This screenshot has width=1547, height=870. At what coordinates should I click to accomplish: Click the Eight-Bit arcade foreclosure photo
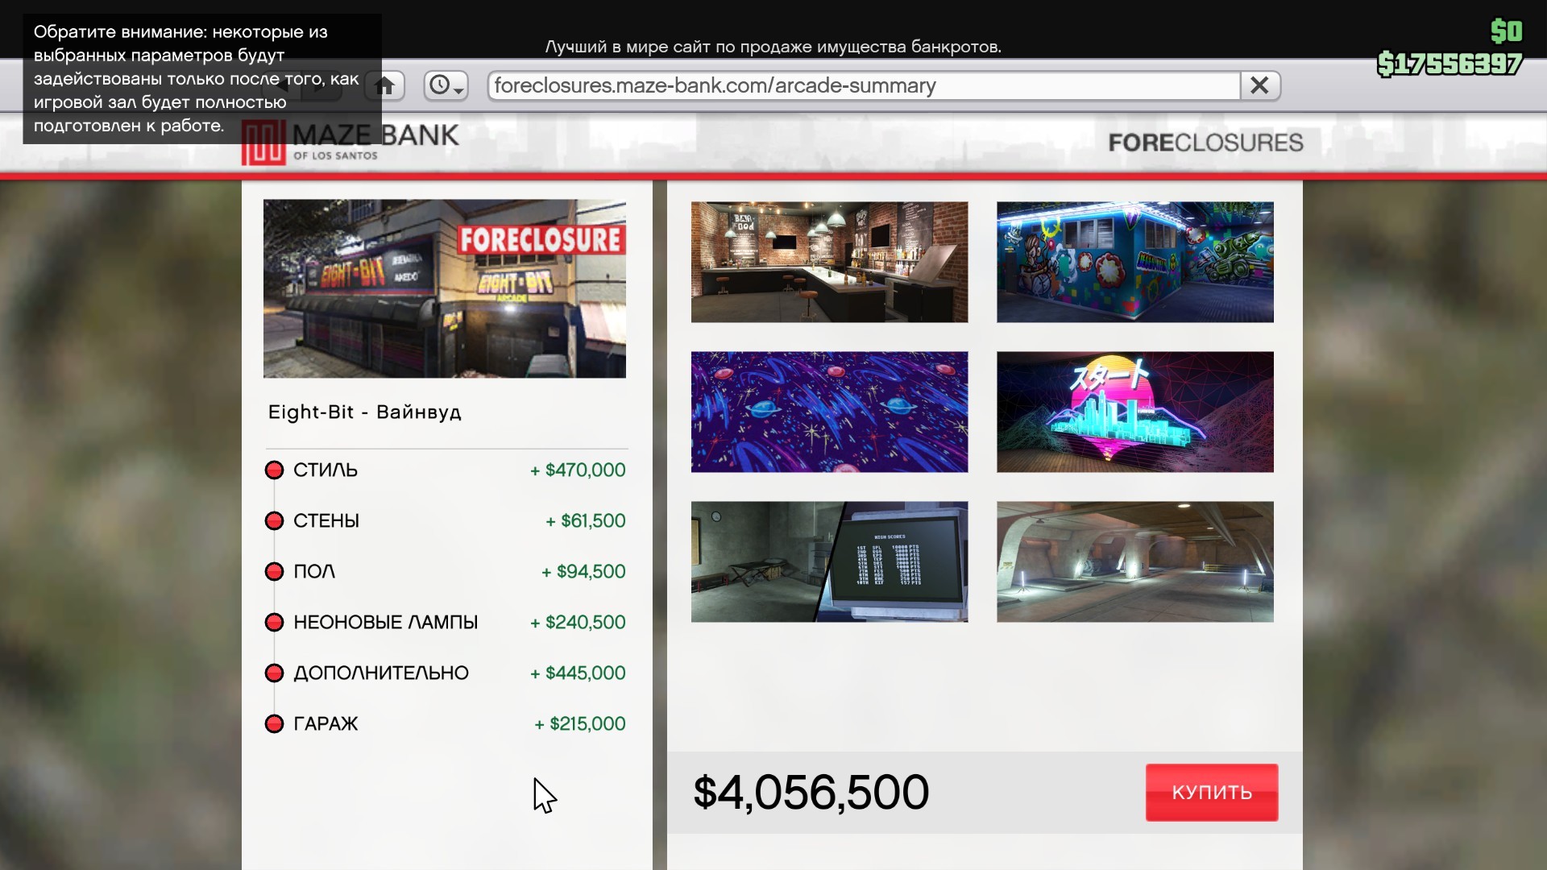pyautogui.click(x=445, y=288)
